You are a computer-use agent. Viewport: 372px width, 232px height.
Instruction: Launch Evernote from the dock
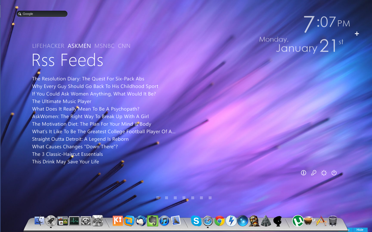(x=152, y=221)
